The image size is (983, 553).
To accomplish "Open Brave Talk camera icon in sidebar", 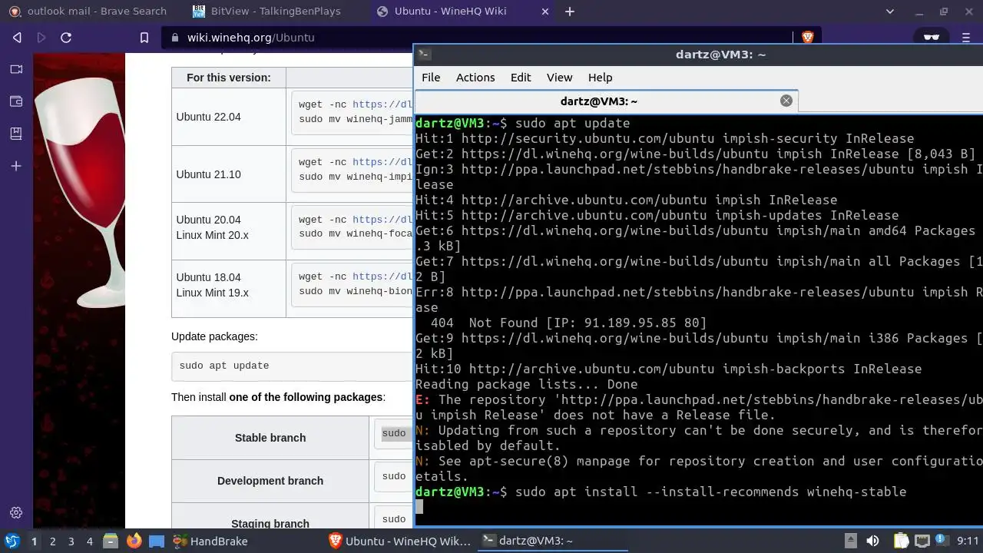I will [16, 69].
